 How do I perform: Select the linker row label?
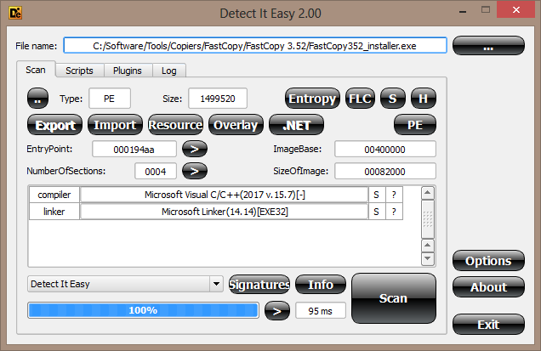[x=54, y=212]
